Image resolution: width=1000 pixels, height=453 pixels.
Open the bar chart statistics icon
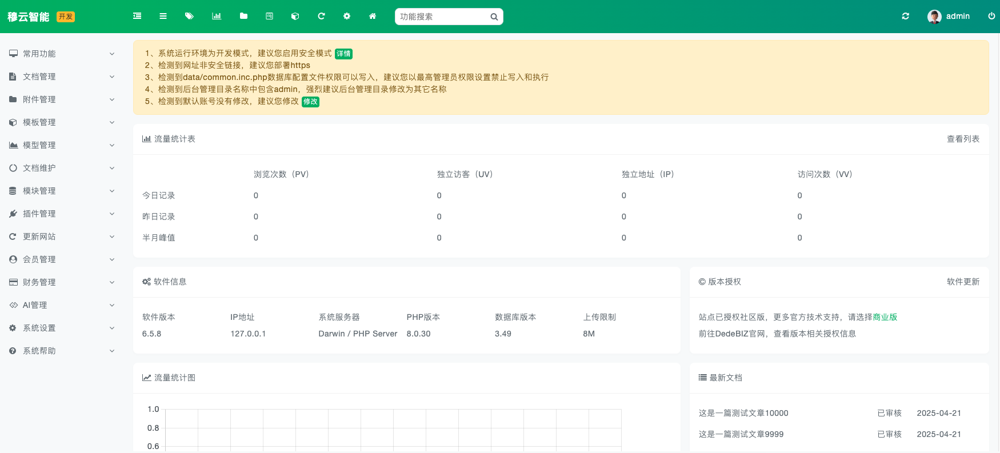[217, 16]
